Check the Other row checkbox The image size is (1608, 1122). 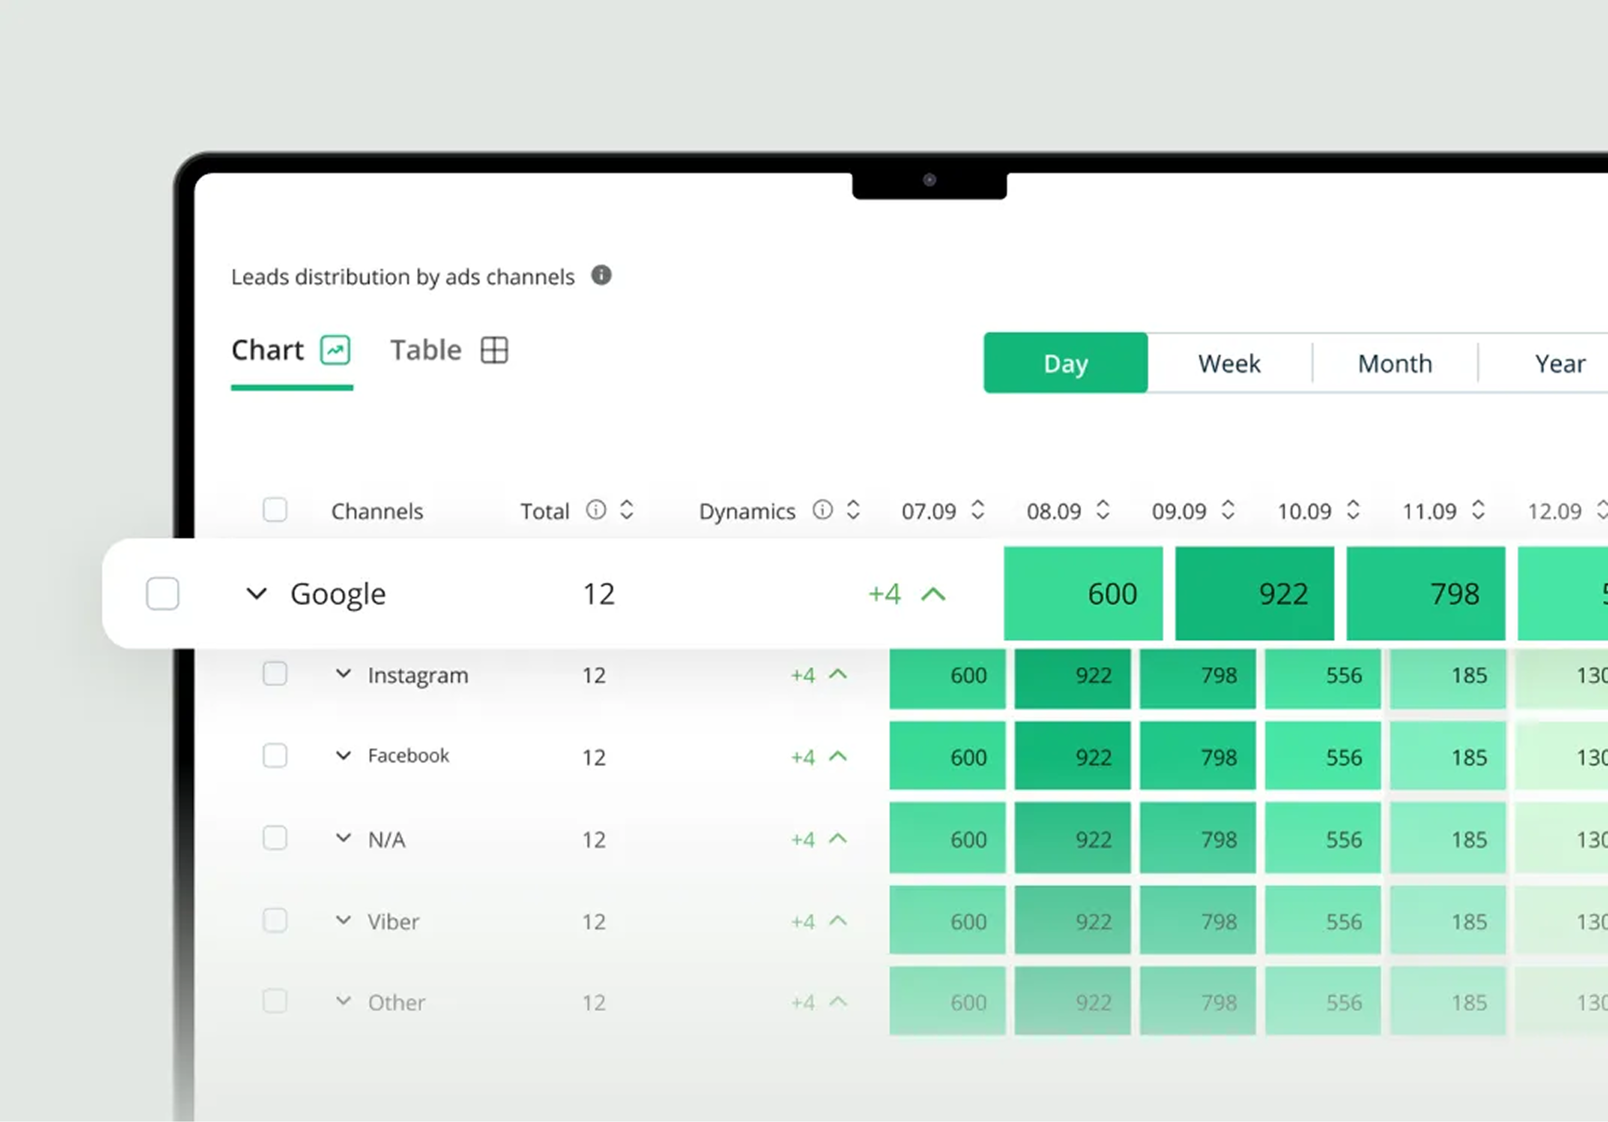pos(275,1001)
